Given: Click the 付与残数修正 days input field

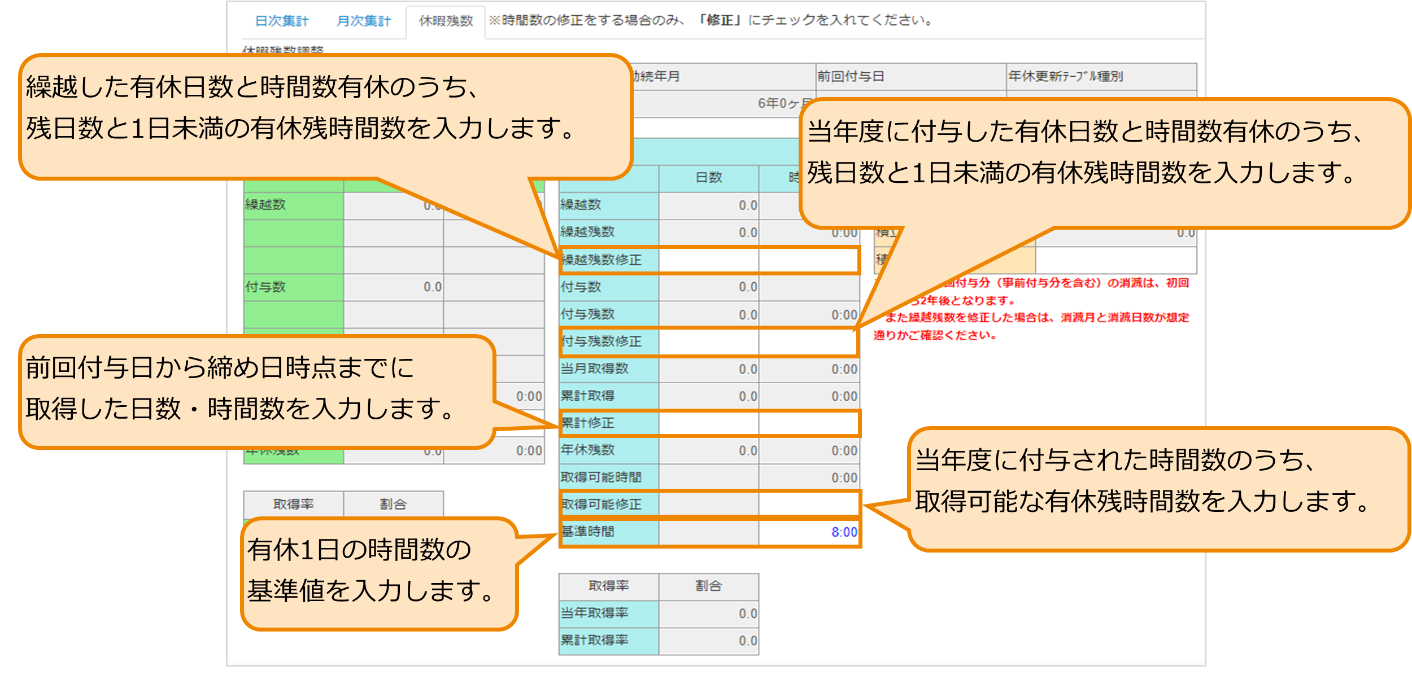Looking at the screenshot, I should point(709,341).
